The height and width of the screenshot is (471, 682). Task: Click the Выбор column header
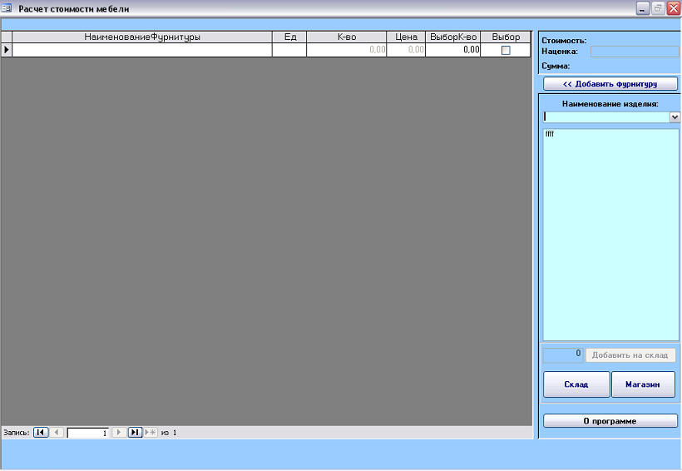coord(506,37)
